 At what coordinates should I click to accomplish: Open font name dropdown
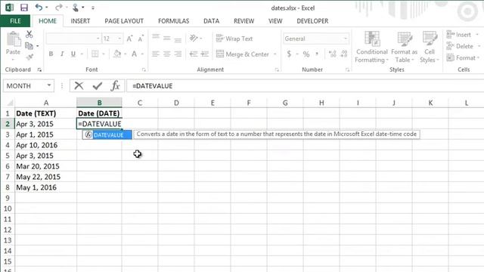coord(98,39)
